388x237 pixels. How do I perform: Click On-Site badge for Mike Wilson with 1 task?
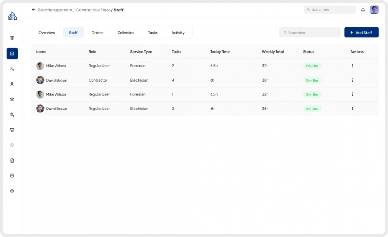pos(312,94)
